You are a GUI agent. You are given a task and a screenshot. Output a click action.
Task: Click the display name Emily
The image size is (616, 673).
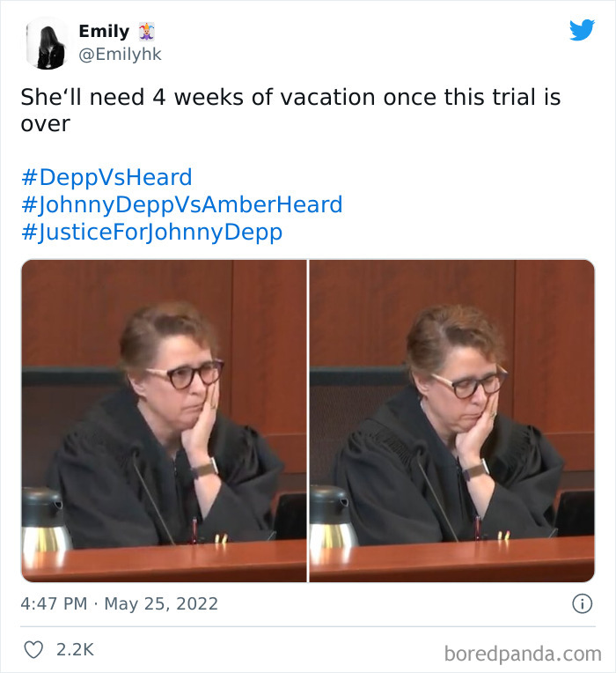point(104,32)
